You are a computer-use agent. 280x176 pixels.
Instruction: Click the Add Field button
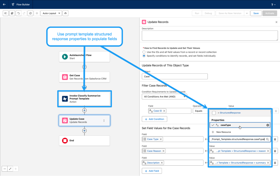coord(152,171)
